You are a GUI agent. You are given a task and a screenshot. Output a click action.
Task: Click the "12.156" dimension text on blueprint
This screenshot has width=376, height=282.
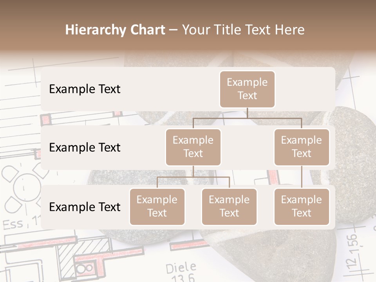(353, 250)
